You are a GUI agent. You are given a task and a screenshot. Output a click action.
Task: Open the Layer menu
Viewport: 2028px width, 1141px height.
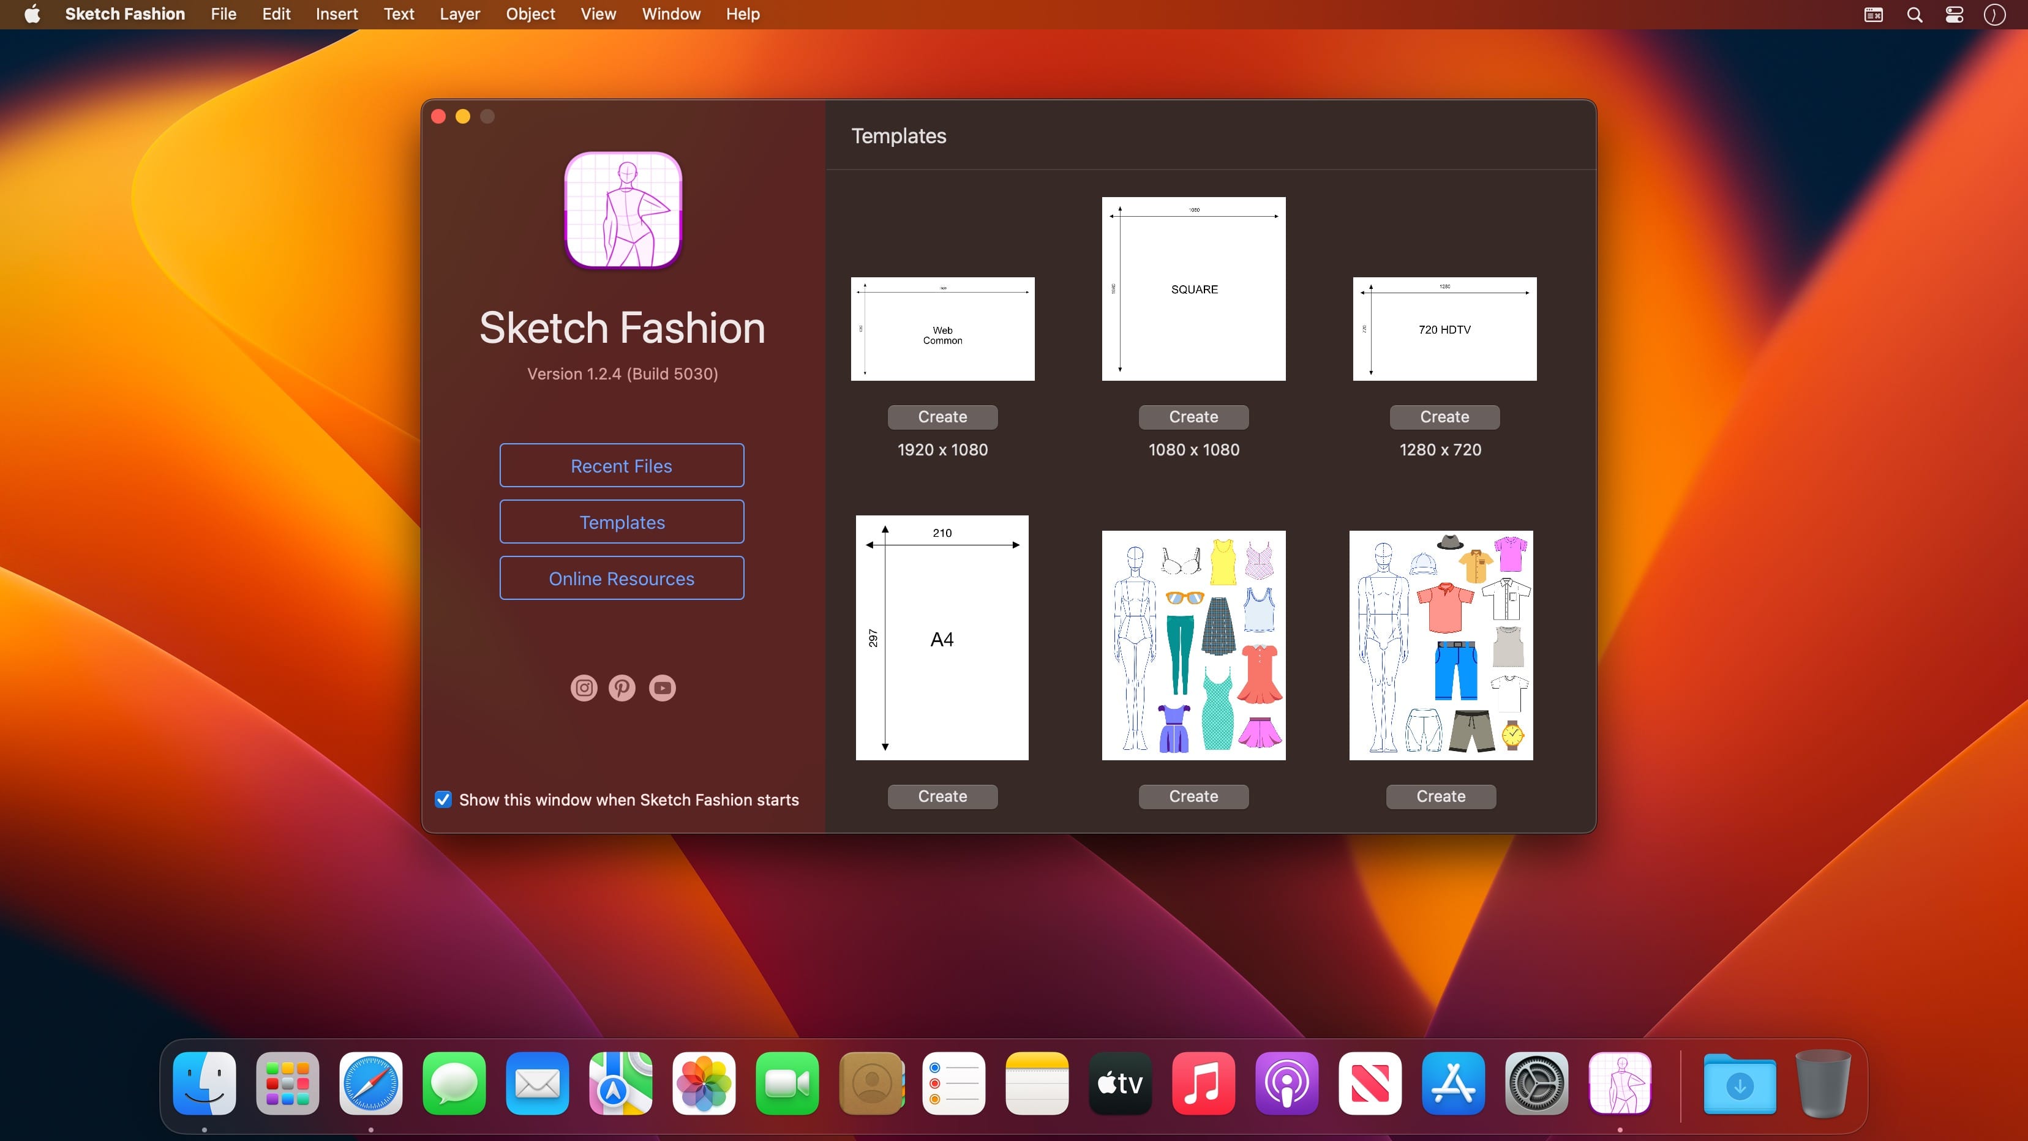coord(459,14)
